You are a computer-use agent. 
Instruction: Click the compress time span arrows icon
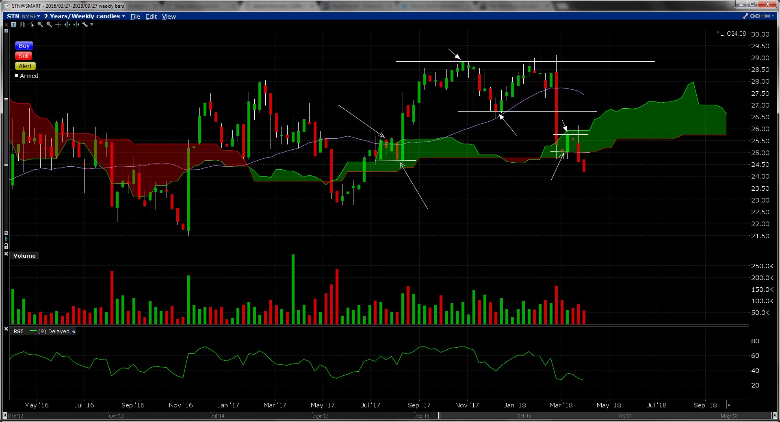[x=76, y=25]
